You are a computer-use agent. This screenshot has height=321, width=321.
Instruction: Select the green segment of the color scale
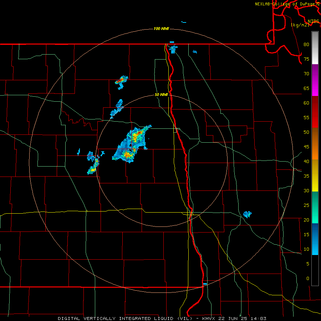(315, 207)
